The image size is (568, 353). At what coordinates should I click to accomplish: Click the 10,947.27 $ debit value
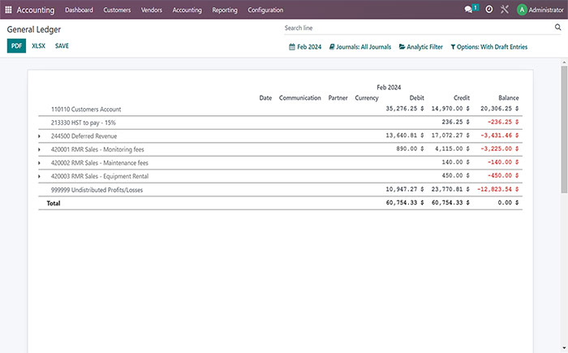pyautogui.click(x=405, y=189)
